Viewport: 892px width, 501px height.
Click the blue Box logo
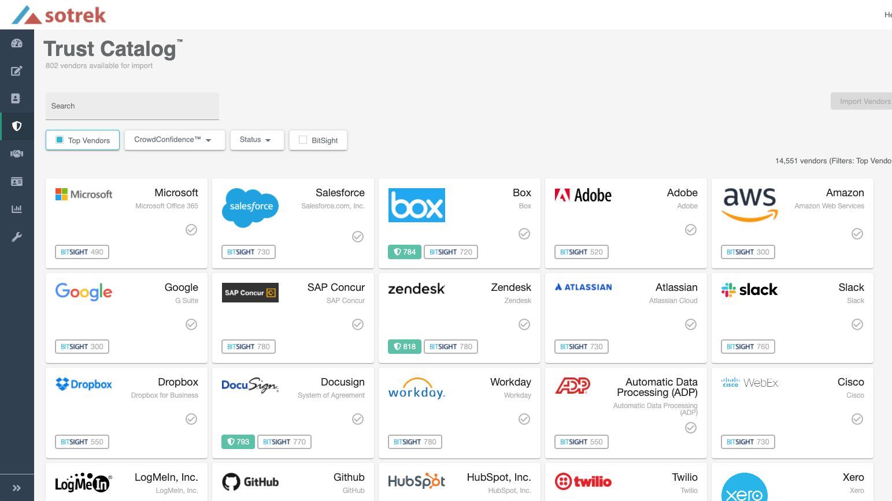(x=417, y=205)
